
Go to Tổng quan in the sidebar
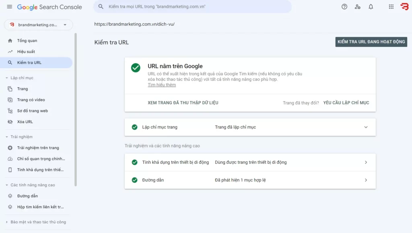[x=27, y=41]
